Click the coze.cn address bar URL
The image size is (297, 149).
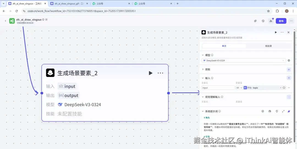pyautogui.click(x=82, y=11)
